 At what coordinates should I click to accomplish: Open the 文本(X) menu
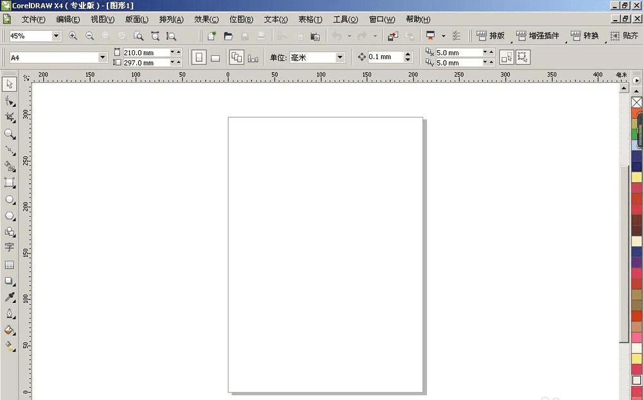pos(276,19)
